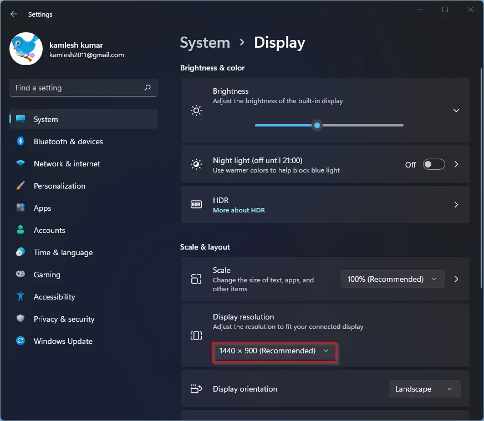The width and height of the screenshot is (484, 421).
Task: Click the Time & language clock icon
Action: [21, 252]
